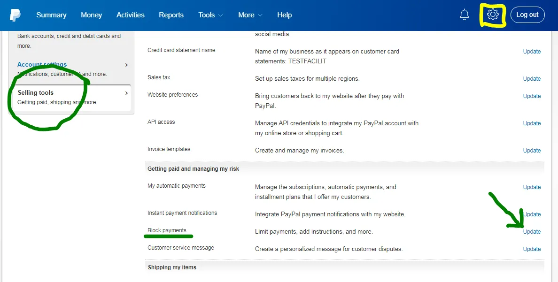The width and height of the screenshot is (558, 282).
Task: Click 'Create and manage my invoices.' text
Action: point(299,151)
